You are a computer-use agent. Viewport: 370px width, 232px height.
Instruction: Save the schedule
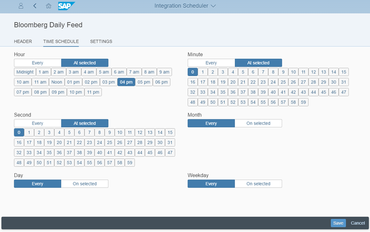point(338,223)
